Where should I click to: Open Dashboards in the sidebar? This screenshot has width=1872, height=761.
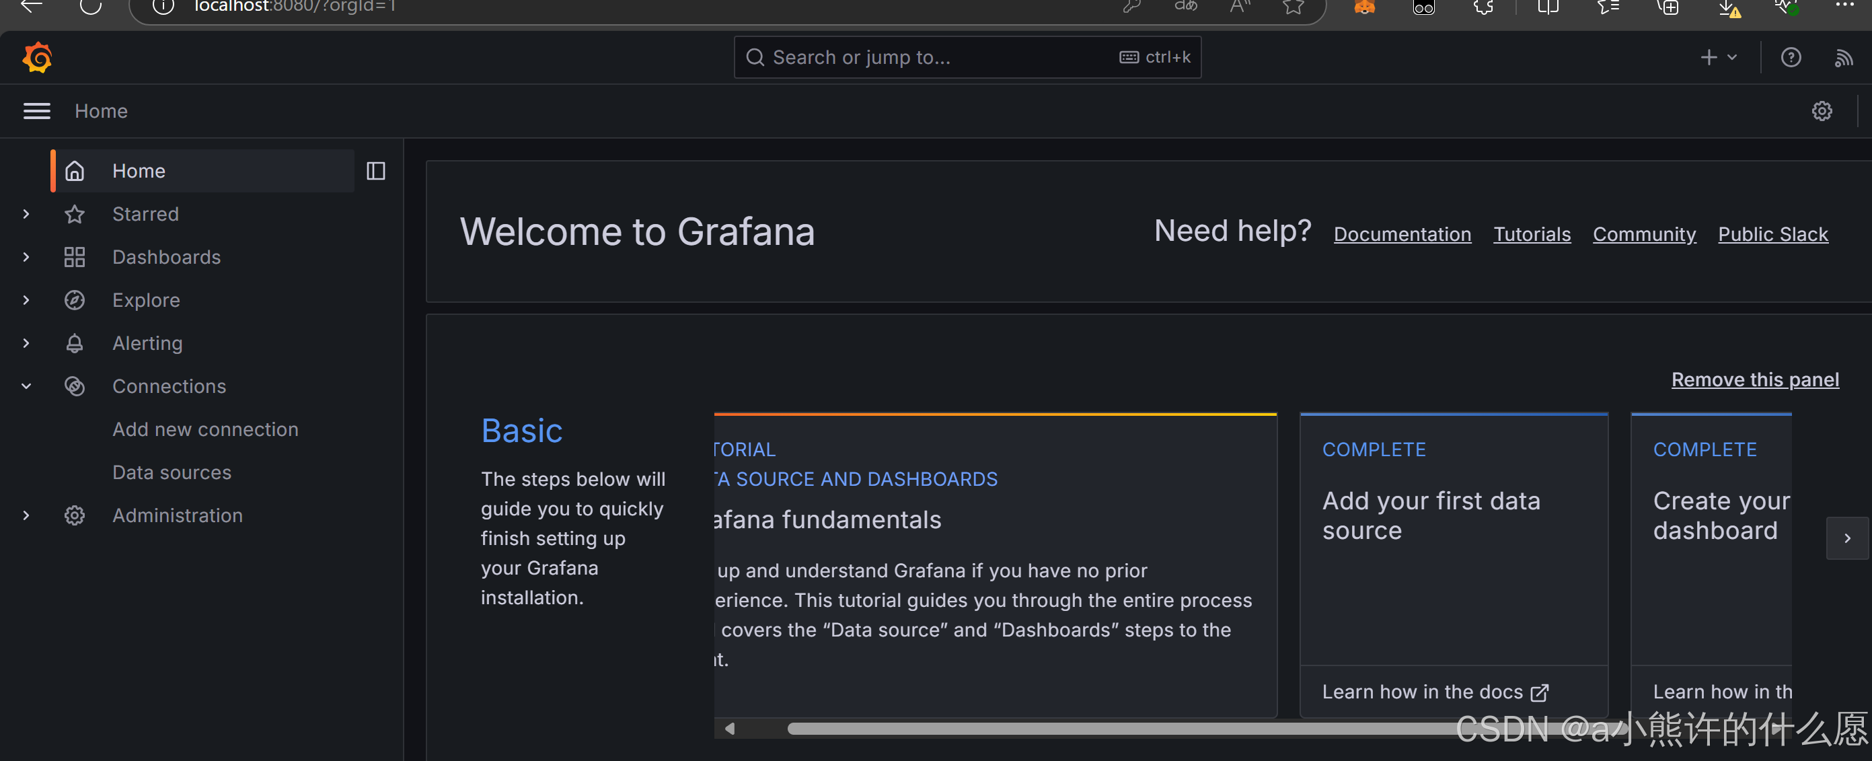pos(166,256)
